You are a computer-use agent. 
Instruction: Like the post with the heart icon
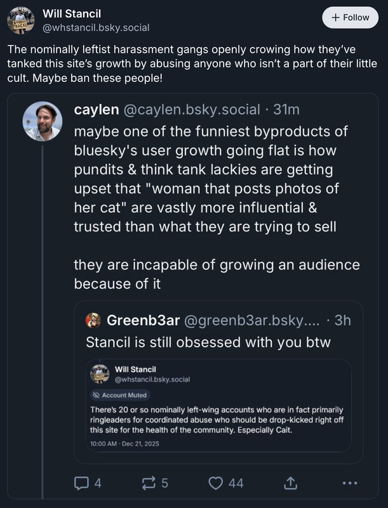tap(216, 483)
